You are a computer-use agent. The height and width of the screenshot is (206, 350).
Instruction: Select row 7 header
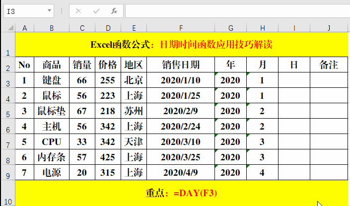pyautogui.click(x=8, y=141)
